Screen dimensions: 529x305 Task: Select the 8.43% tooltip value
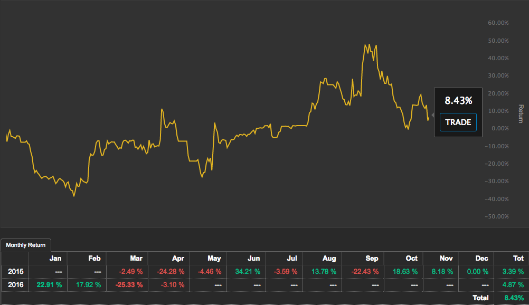point(458,101)
